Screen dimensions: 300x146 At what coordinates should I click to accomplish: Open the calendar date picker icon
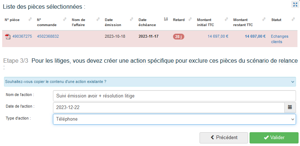click(x=290, y=107)
